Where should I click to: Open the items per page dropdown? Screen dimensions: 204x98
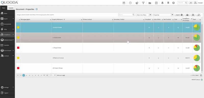tap(53, 75)
